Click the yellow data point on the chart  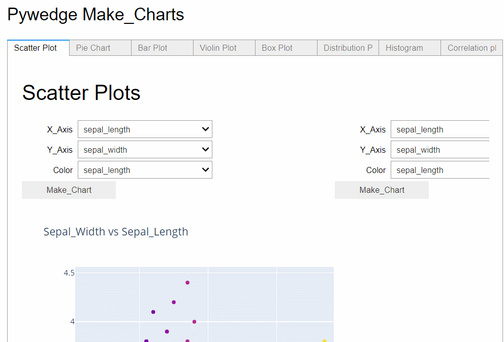(x=325, y=341)
